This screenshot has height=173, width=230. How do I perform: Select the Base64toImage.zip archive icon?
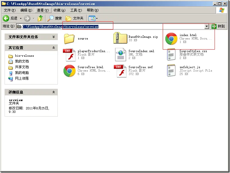pyautogui.click(x=120, y=38)
